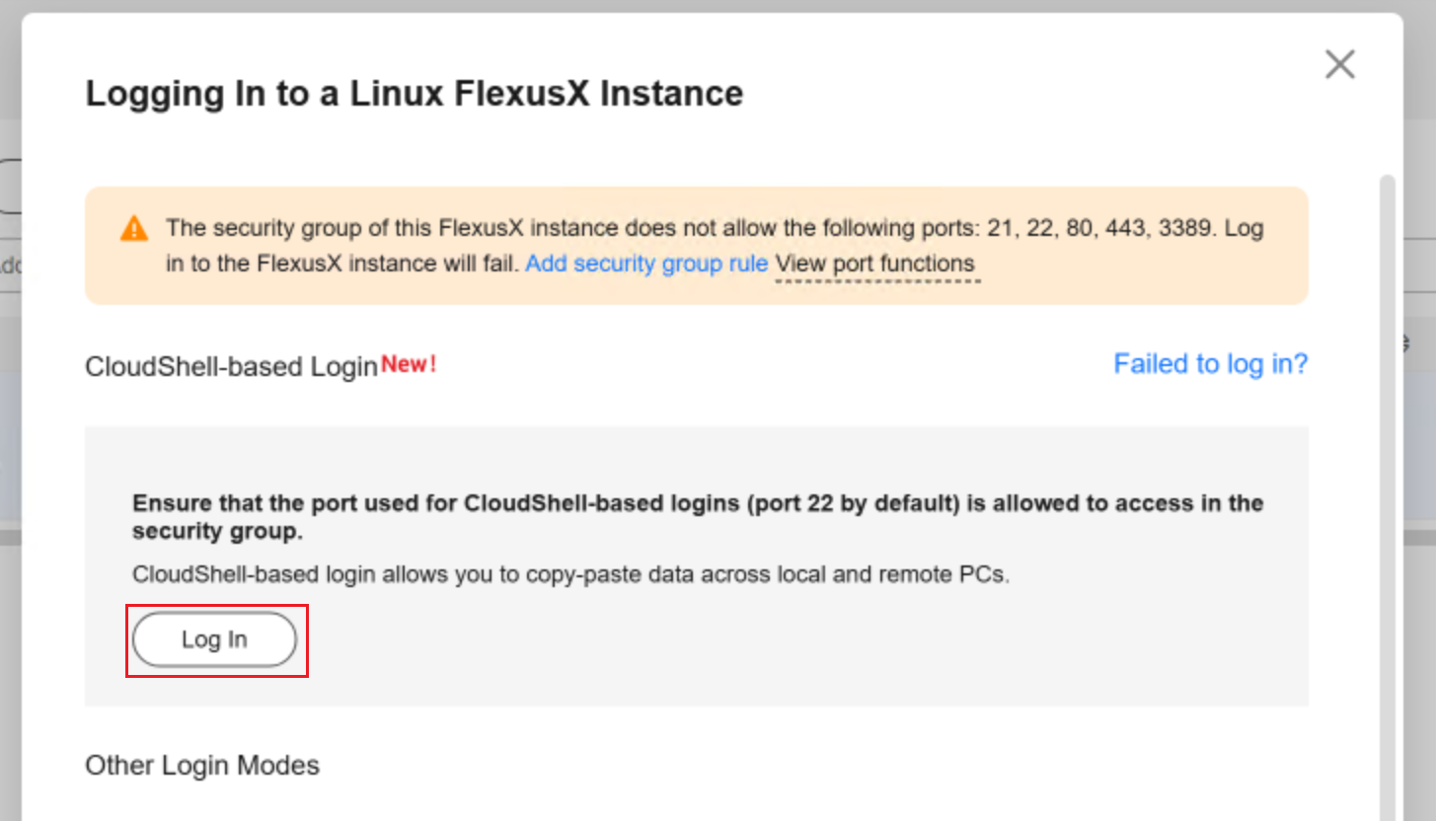Select the Other Login Modes heading

pyautogui.click(x=202, y=766)
